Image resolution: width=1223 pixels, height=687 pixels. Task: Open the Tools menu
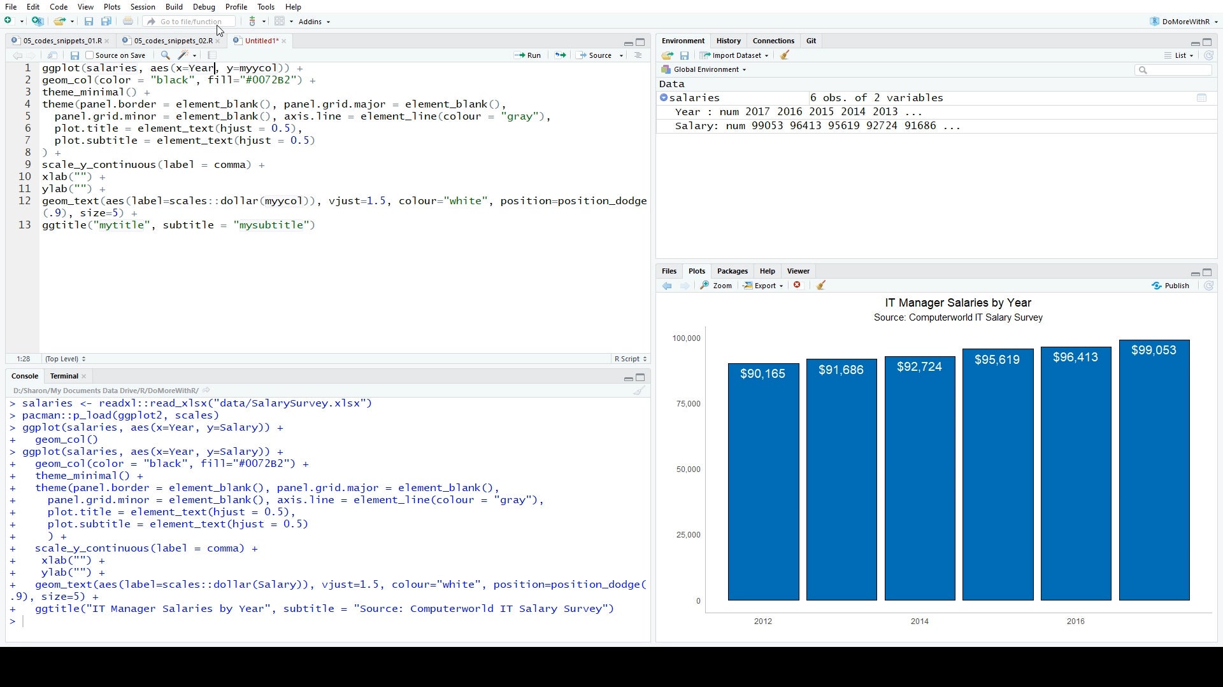[x=266, y=6]
